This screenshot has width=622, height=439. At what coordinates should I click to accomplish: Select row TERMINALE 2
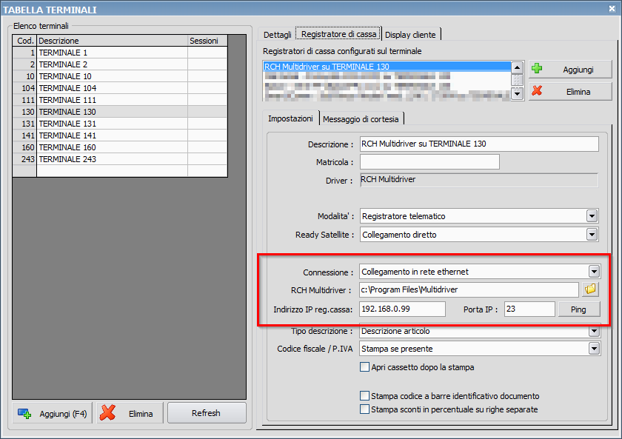coord(120,64)
